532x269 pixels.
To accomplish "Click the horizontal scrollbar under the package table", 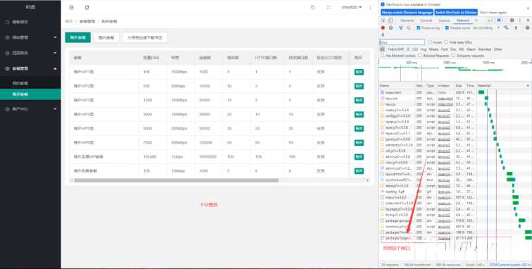I will (x=177, y=180).
